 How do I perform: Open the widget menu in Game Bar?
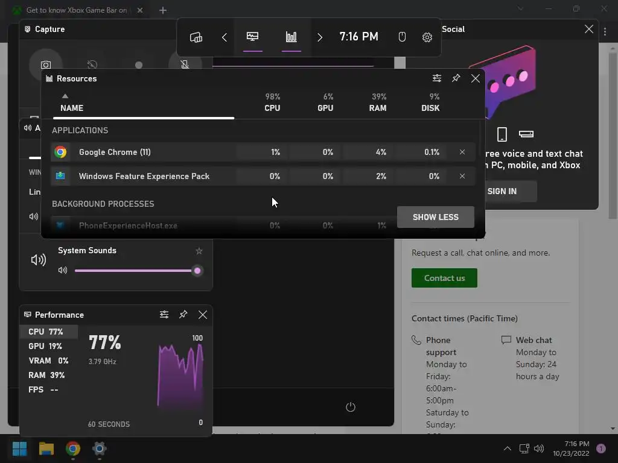click(x=196, y=37)
